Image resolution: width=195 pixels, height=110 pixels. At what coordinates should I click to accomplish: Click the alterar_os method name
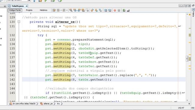pos(65,22)
